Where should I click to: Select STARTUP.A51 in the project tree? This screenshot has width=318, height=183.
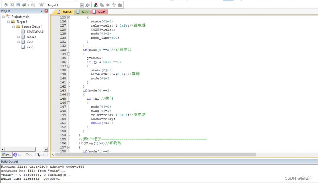point(35,32)
